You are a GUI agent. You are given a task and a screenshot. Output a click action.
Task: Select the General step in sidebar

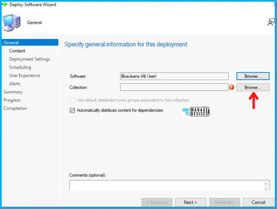[x=11, y=43]
